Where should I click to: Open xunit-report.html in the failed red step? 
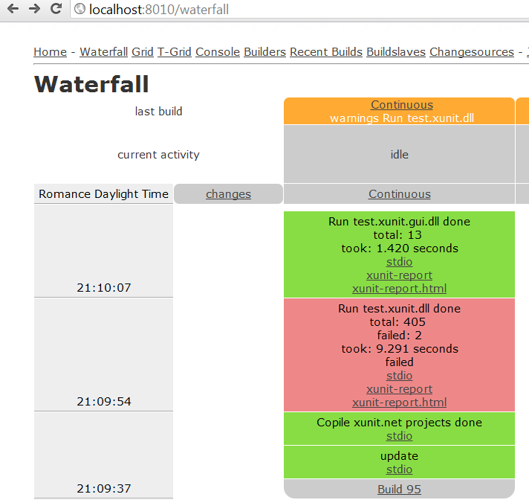point(400,403)
